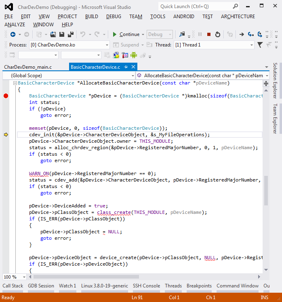The height and width of the screenshot is (302, 282).
Task: Open the Linux 3.8.0-19-generic tab
Action: pyautogui.click(x=105, y=286)
